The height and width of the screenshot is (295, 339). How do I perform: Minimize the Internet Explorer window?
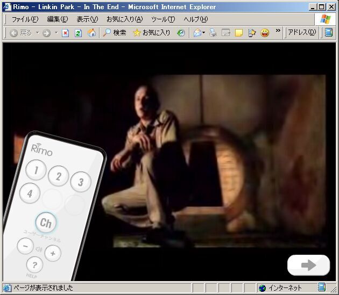click(313, 7)
